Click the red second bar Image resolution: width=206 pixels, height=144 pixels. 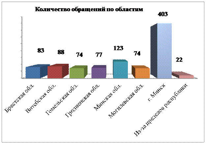55,72
